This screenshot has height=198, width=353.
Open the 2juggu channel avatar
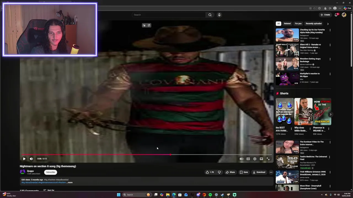pos(23,172)
